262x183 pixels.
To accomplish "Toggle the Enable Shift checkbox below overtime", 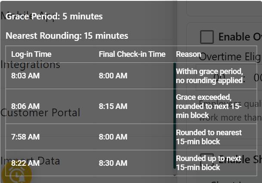I will [207, 159].
